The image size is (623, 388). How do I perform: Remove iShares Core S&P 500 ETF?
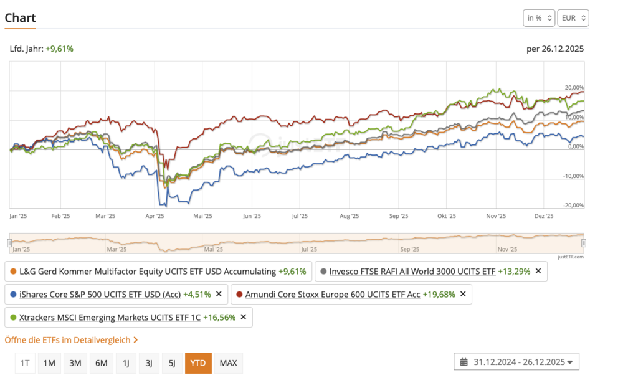point(219,294)
